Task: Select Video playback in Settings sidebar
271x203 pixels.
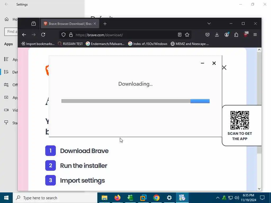Action: (x=11, y=110)
